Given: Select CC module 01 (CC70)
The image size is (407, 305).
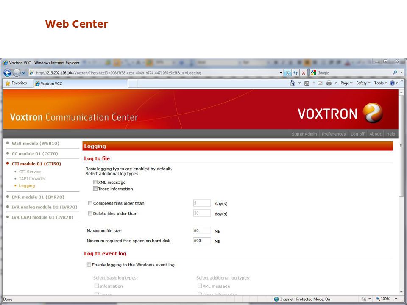Looking at the screenshot, I should pos(35,153).
